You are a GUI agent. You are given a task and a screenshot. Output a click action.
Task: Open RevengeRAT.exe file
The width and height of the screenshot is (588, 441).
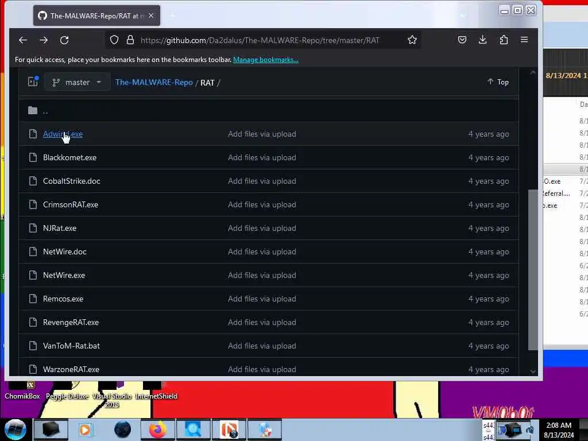(x=71, y=323)
